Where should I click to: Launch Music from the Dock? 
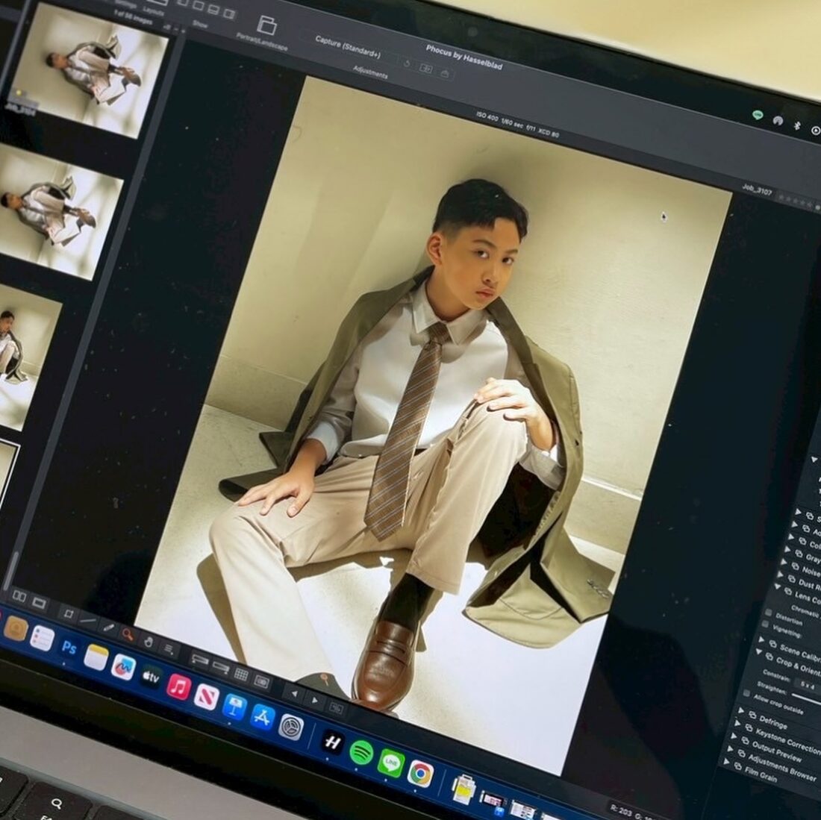pyautogui.click(x=178, y=686)
